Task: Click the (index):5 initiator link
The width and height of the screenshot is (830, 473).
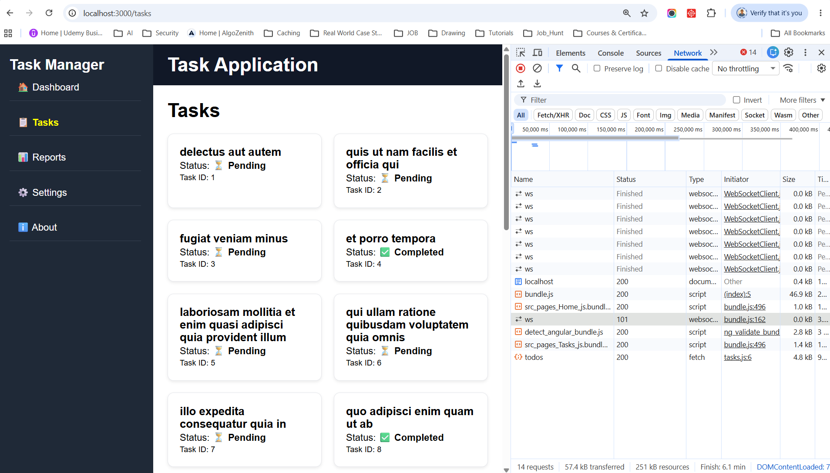Action: (x=737, y=294)
